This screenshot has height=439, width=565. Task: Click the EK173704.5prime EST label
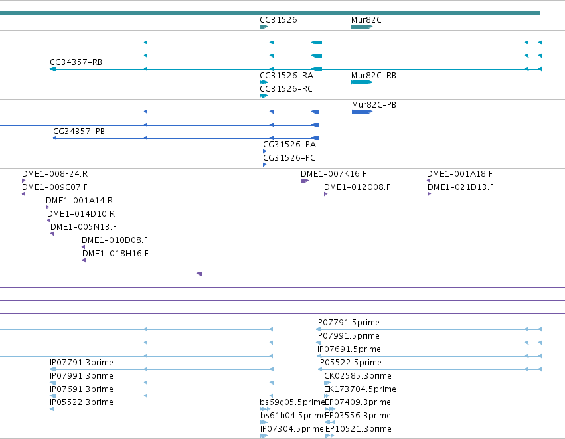[x=360, y=390]
